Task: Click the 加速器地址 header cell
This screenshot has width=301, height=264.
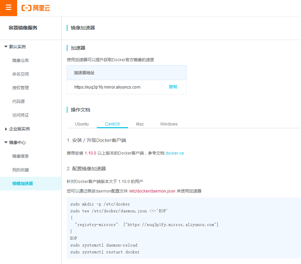Action: pos(127,72)
